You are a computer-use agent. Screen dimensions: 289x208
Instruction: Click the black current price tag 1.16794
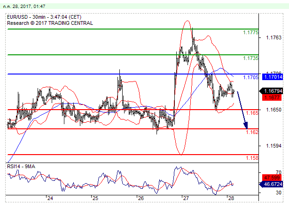tap(271, 91)
